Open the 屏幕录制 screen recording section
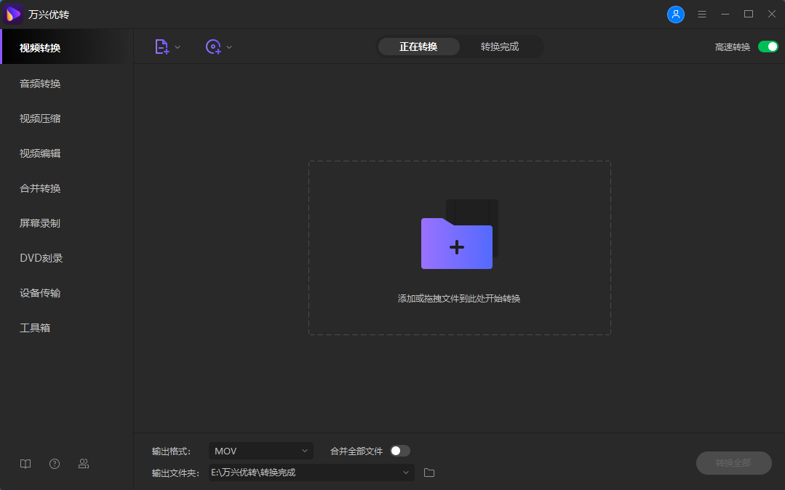The height and width of the screenshot is (490, 785). (x=39, y=223)
